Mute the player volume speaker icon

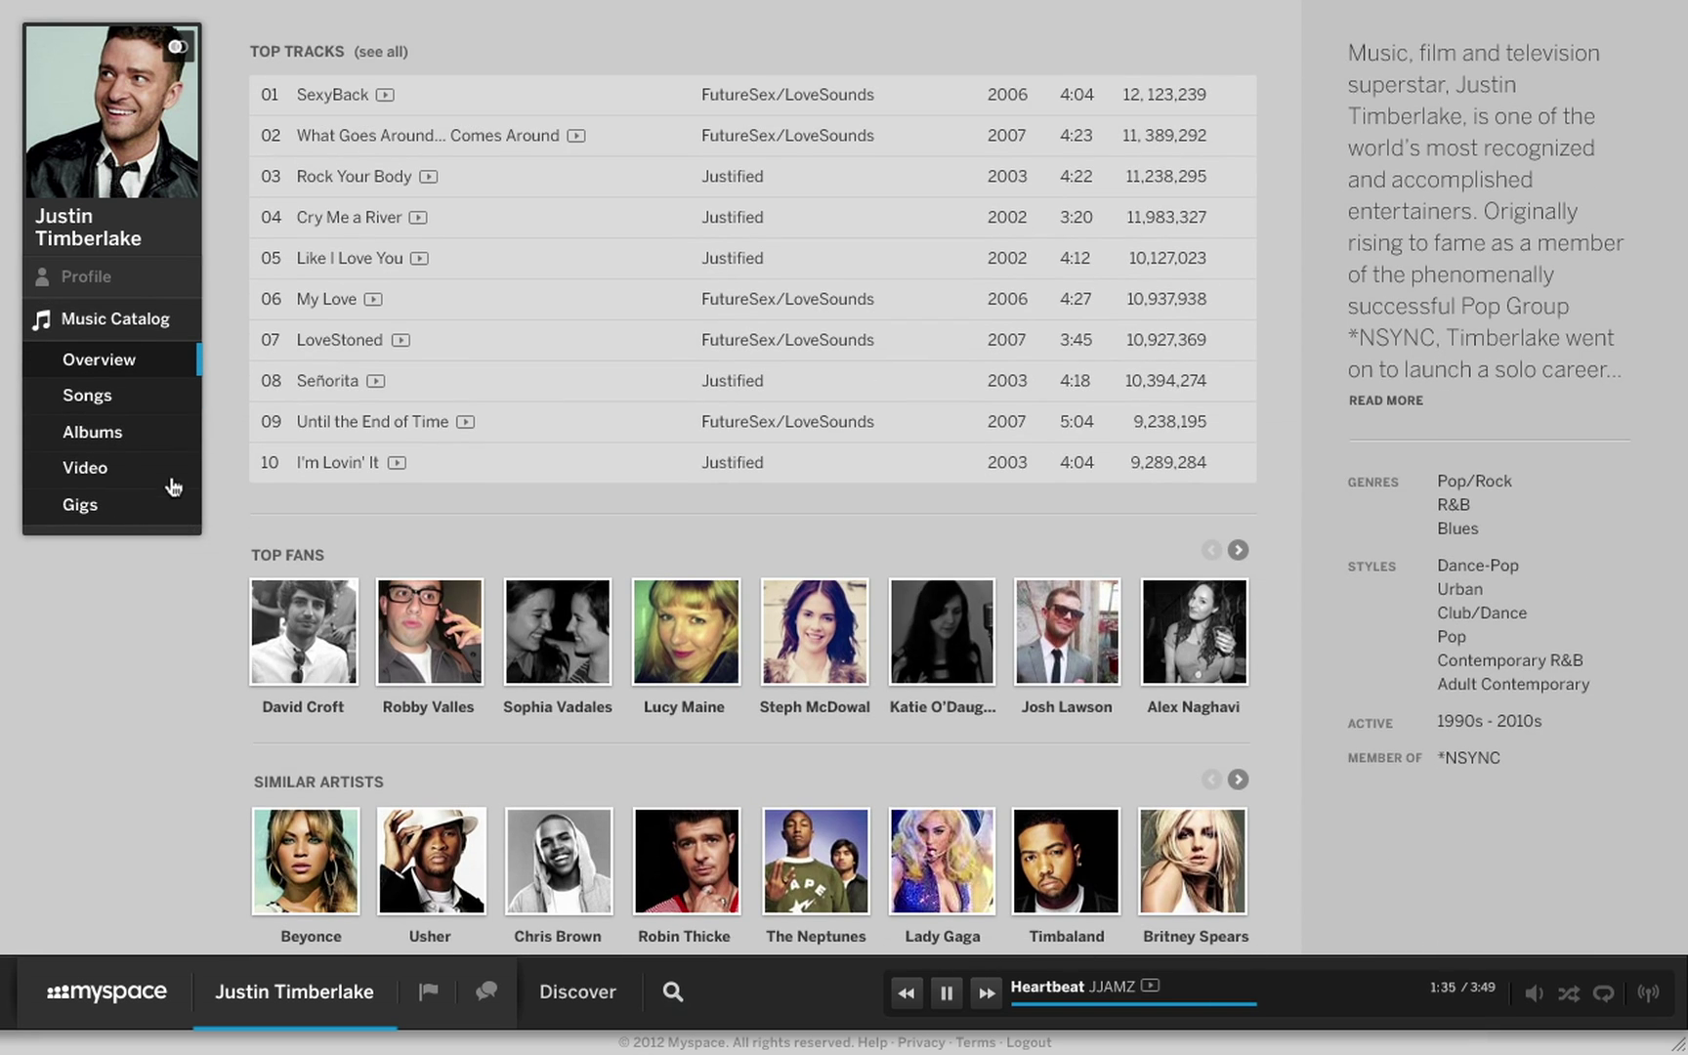coord(1534,993)
